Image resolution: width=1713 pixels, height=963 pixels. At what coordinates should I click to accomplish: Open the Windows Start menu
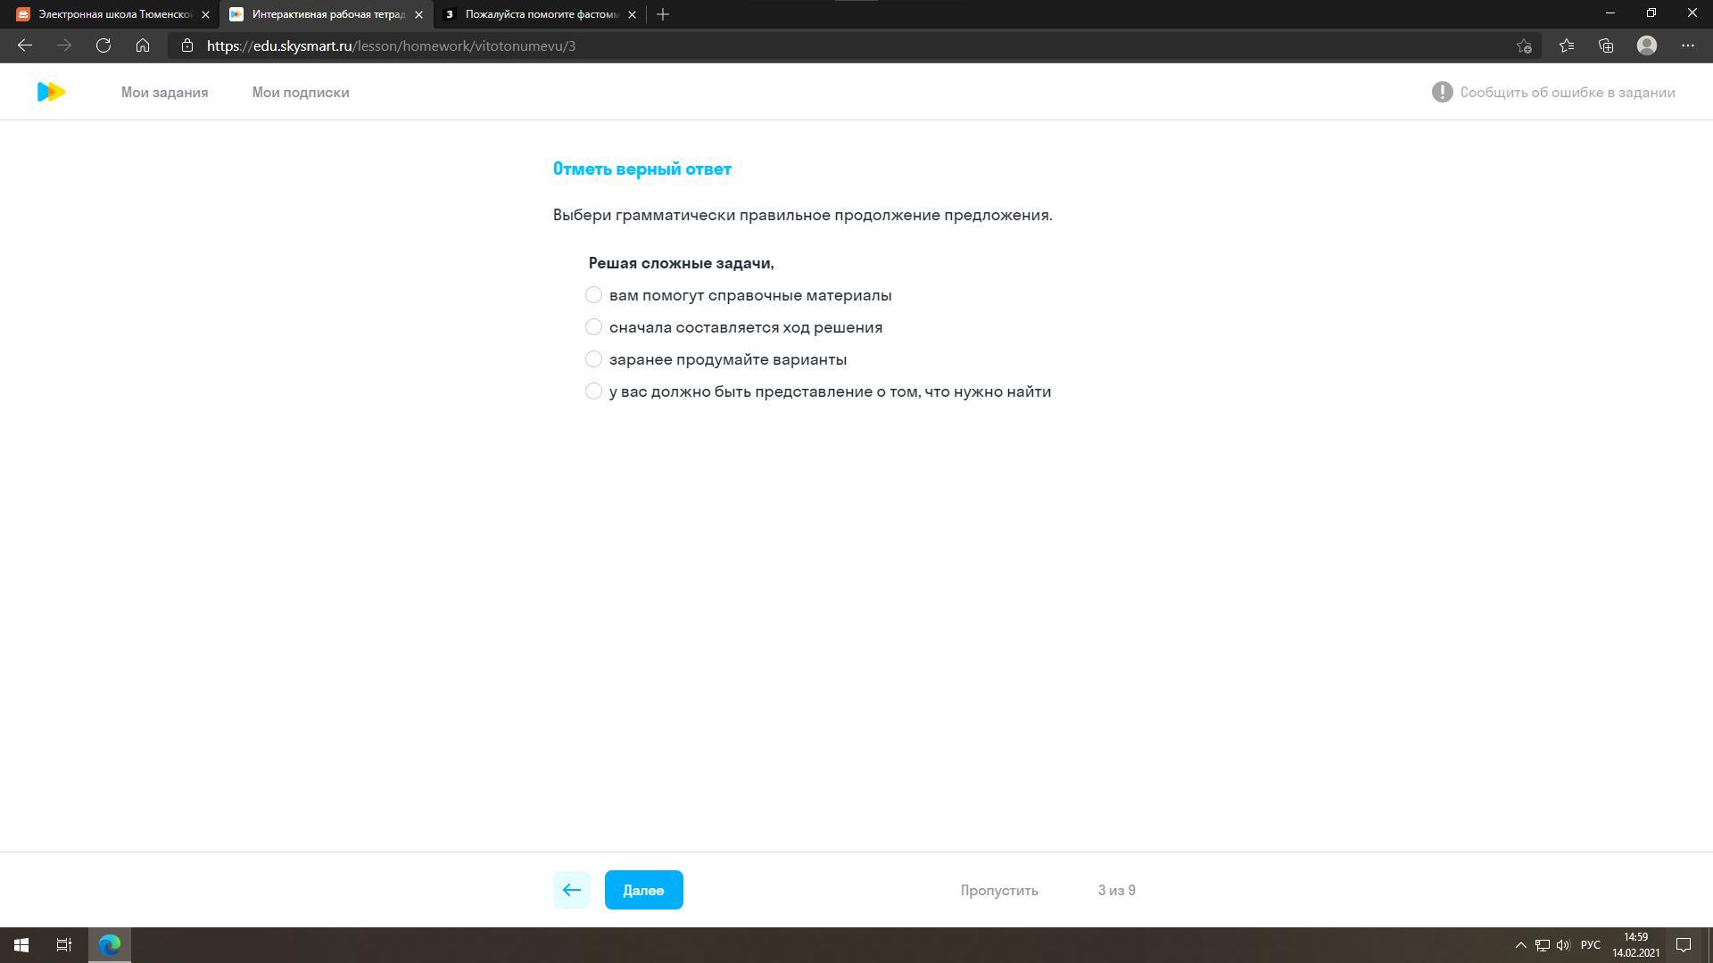point(21,945)
